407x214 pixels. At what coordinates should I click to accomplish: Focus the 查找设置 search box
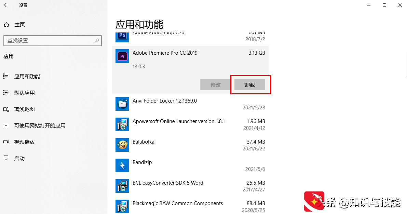click(52, 41)
